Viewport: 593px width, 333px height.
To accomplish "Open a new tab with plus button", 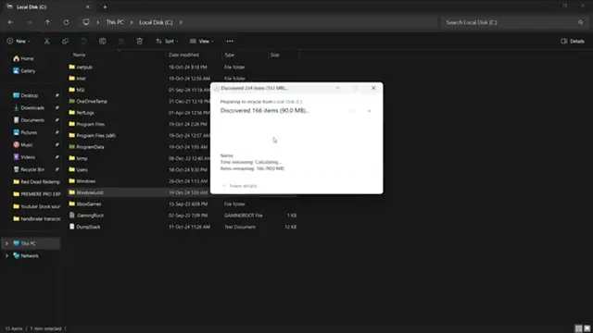I will pos(105,6).
